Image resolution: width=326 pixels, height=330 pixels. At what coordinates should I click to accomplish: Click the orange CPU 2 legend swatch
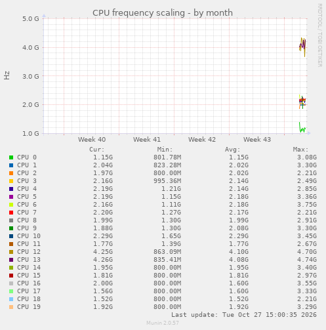click(x=11, y=173)
